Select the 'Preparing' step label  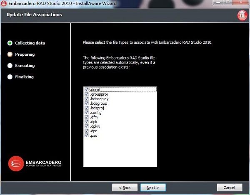pyautogui.click(x=25, y=54)
